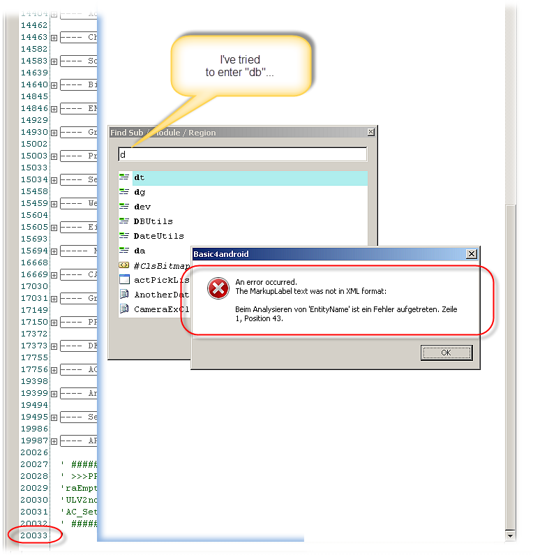Click the red error icon in the dialog

[x=218, y=288]
